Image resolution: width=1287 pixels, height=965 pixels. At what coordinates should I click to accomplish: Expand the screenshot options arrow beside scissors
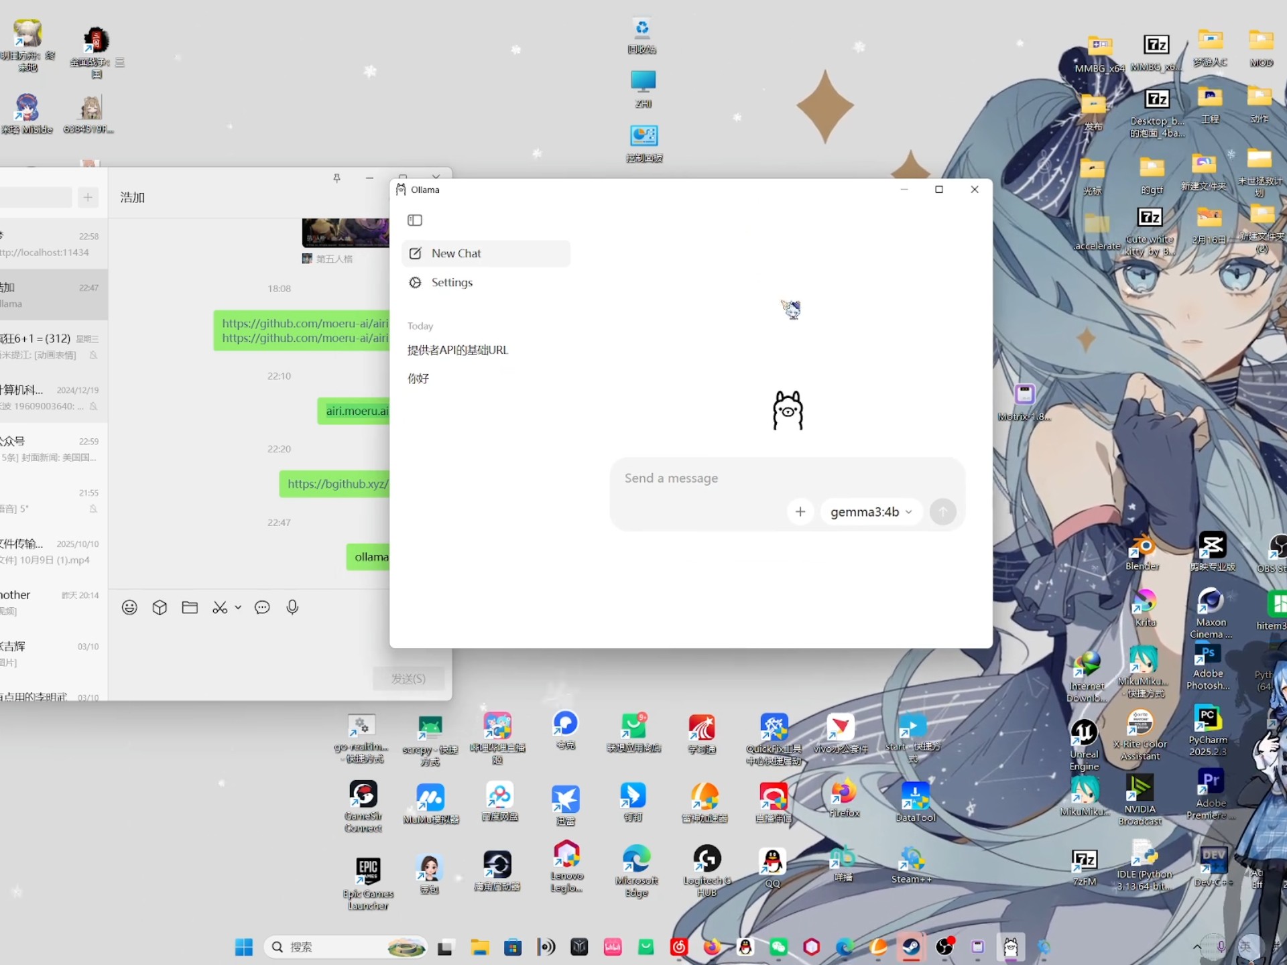click(x=238, y=607)
